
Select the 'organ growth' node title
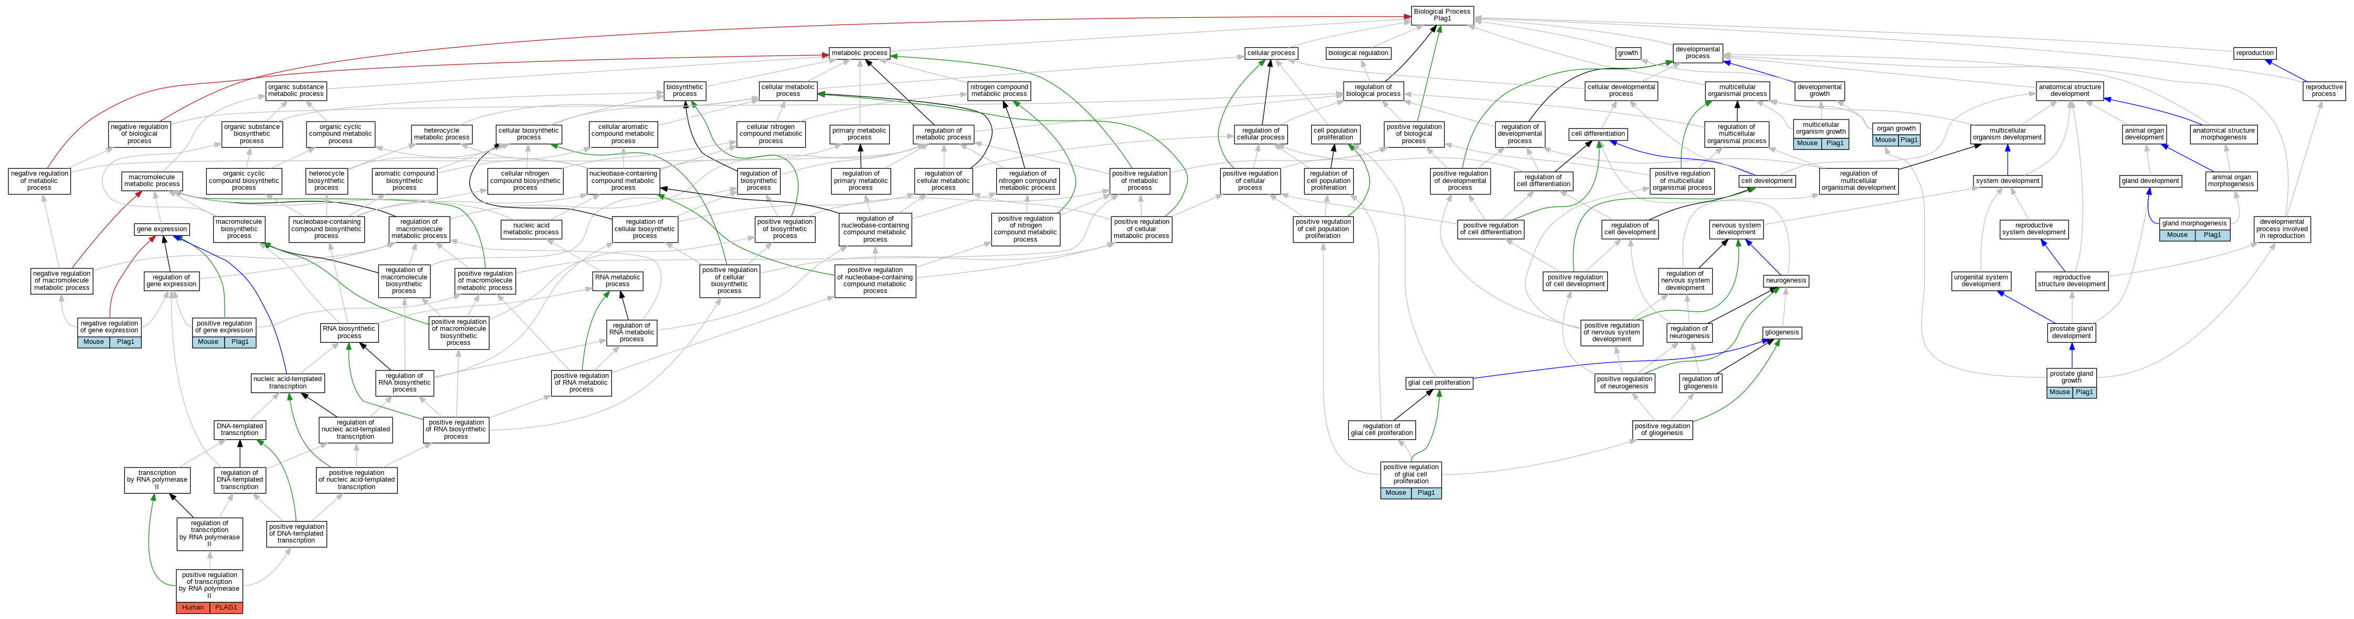[1896, 129]
